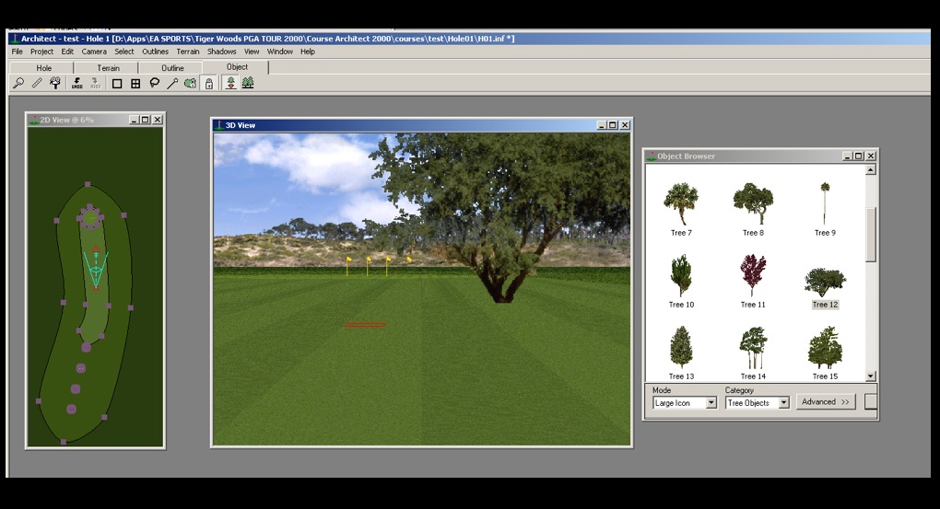Select the magnifier zoom tool
Viewport: 940px width, 509px height.
(x=18, y=83)
